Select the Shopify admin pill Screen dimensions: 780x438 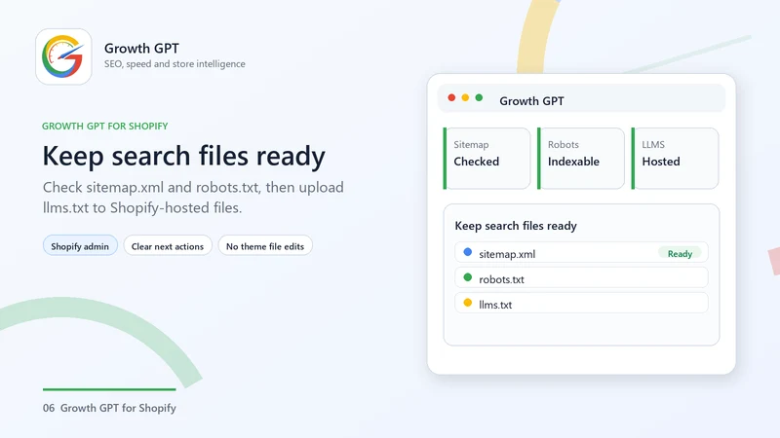[80, 246]
